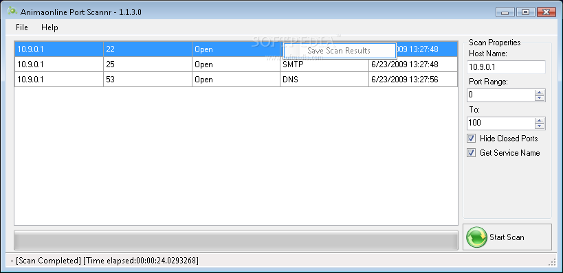Click the Scan Completed status bar text

(104, 261)
